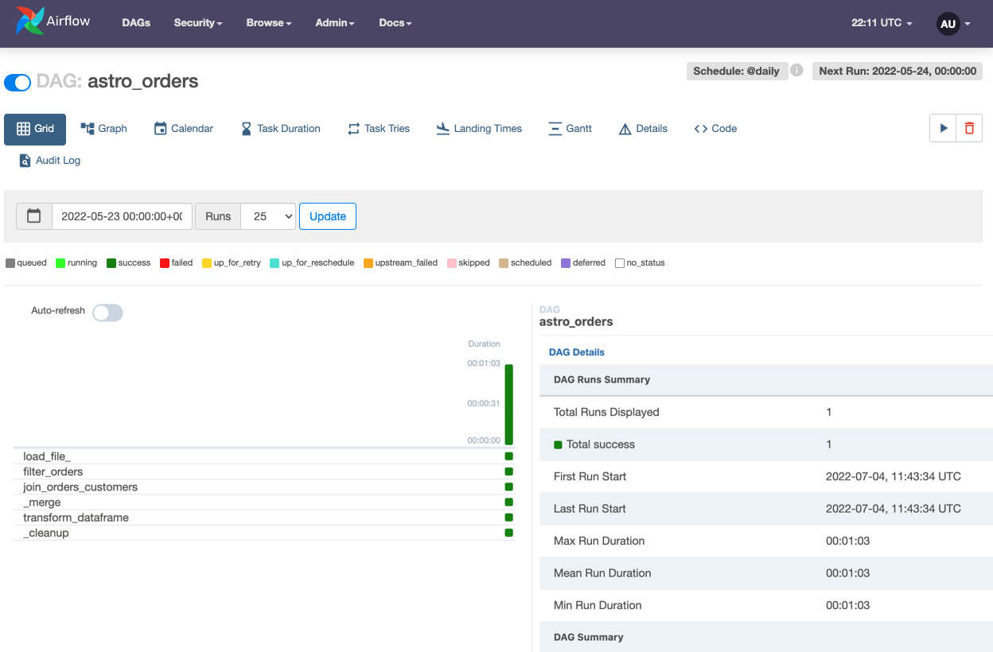
Task: Click the Airflow logo icon
Action: click(x=29, y=21)
